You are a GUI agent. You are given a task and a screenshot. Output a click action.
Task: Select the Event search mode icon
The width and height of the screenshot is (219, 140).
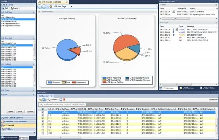coord(12,8)
